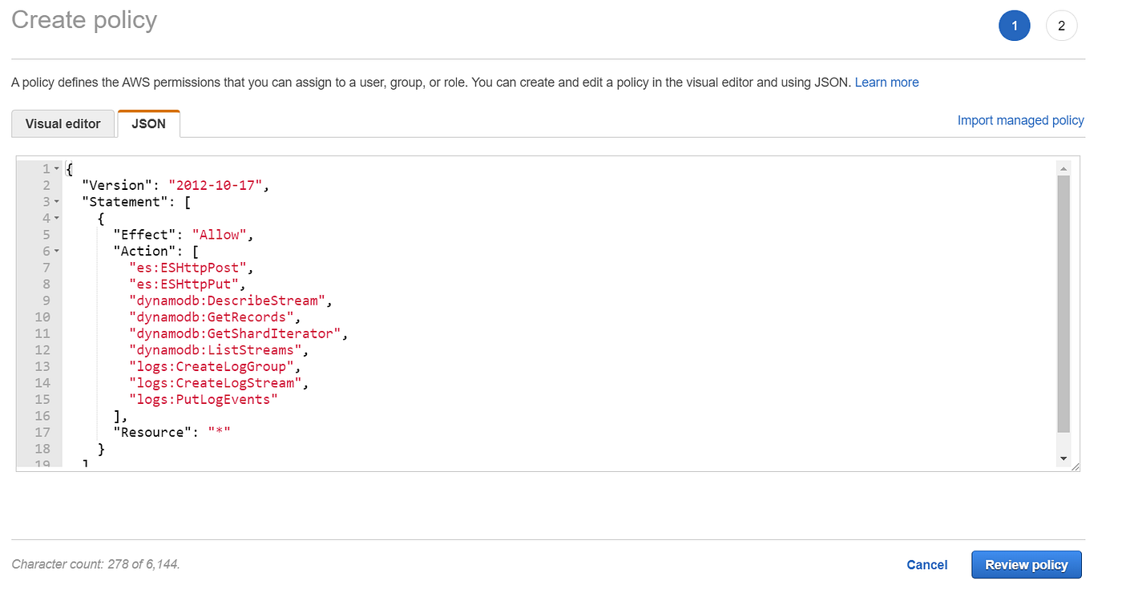Go to step 2 circle indicator
This screenshot has height=593, width=1122.
1061,26
